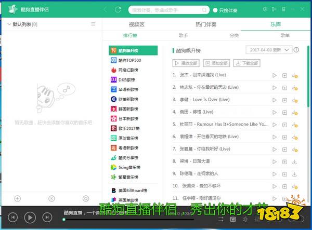
Task: Skip to next track in player bar
Action: pyautogui.click(x=47, y=218)
